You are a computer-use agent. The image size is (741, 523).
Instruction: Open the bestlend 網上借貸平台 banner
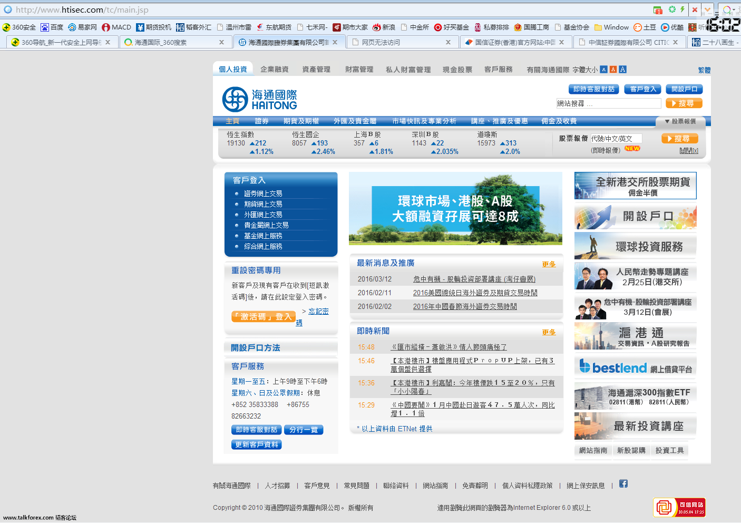[635, 366]
